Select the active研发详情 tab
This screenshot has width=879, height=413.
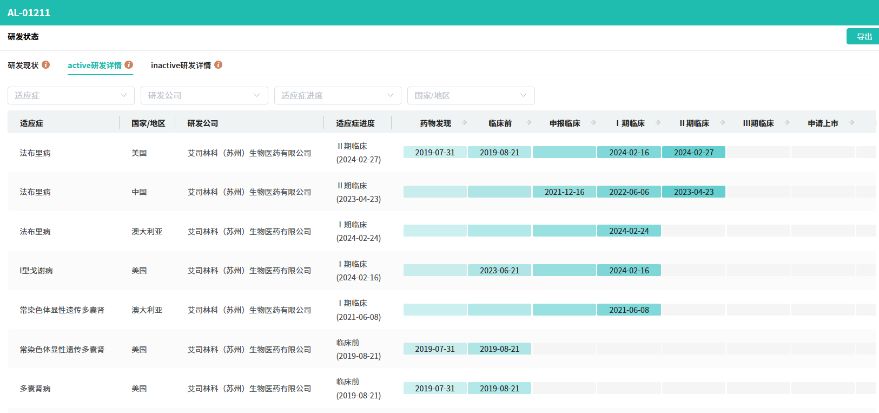tap(95, 65)
